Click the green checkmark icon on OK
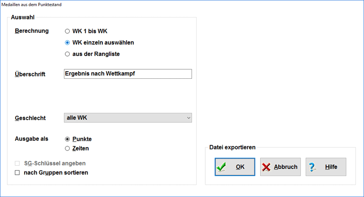Image resolution: width=364 pixels, height=197 pixels. click(221, 167)
